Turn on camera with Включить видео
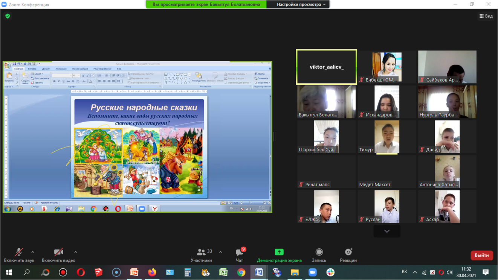 pyautogui.click(x=58, y=253)
